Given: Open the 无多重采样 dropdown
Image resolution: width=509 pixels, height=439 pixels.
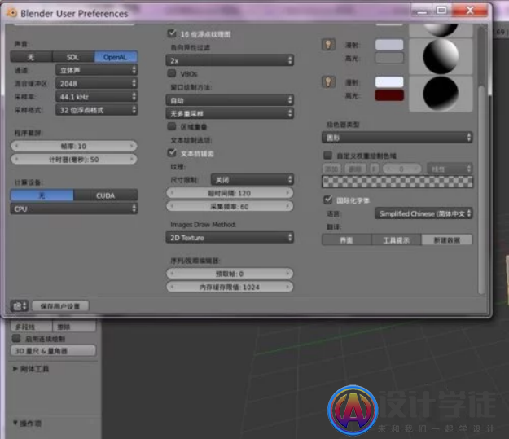Looking at the screenshot, I should click(x=230, y=114).
